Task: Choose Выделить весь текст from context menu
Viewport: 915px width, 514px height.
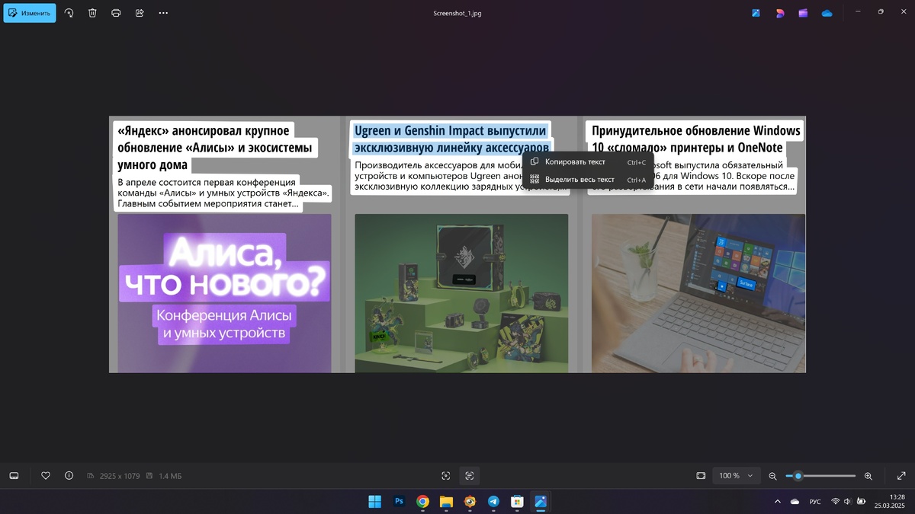Action: click(x=588, y=180)
